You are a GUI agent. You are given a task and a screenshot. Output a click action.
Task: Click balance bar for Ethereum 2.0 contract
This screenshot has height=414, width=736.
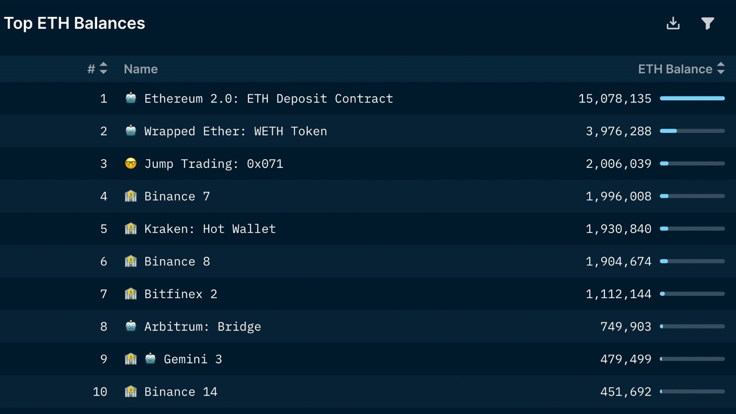[692, 98]
